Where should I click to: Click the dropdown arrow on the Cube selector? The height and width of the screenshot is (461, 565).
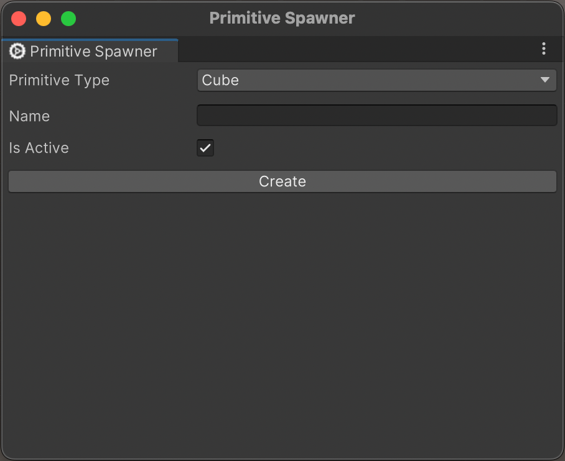coord(546,80)
